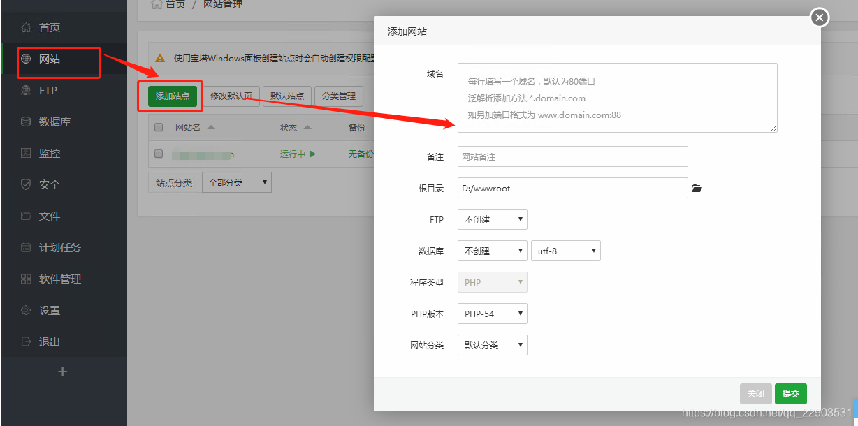858x426 pixels.
Task: Open the 网站分类 默认分类 dropdown
Action: click(x=493, y=345)
